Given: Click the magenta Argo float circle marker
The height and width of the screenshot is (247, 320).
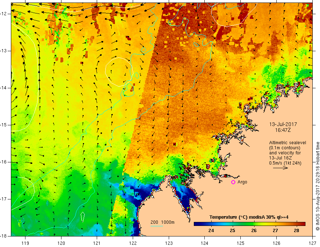Looking at the screenshot, I should (x=233, y=182).
